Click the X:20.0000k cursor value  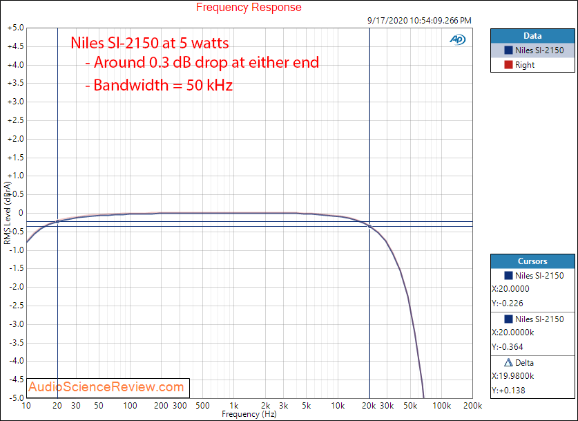click(513, 333)
